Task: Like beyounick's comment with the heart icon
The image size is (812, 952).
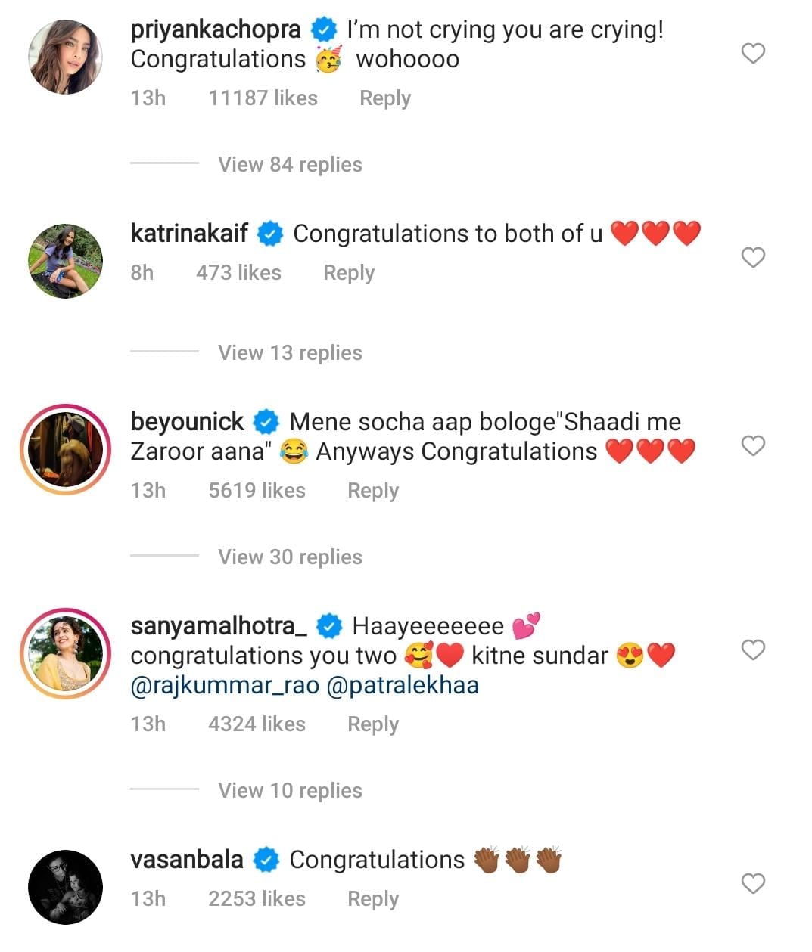Action: coord(752,446)
